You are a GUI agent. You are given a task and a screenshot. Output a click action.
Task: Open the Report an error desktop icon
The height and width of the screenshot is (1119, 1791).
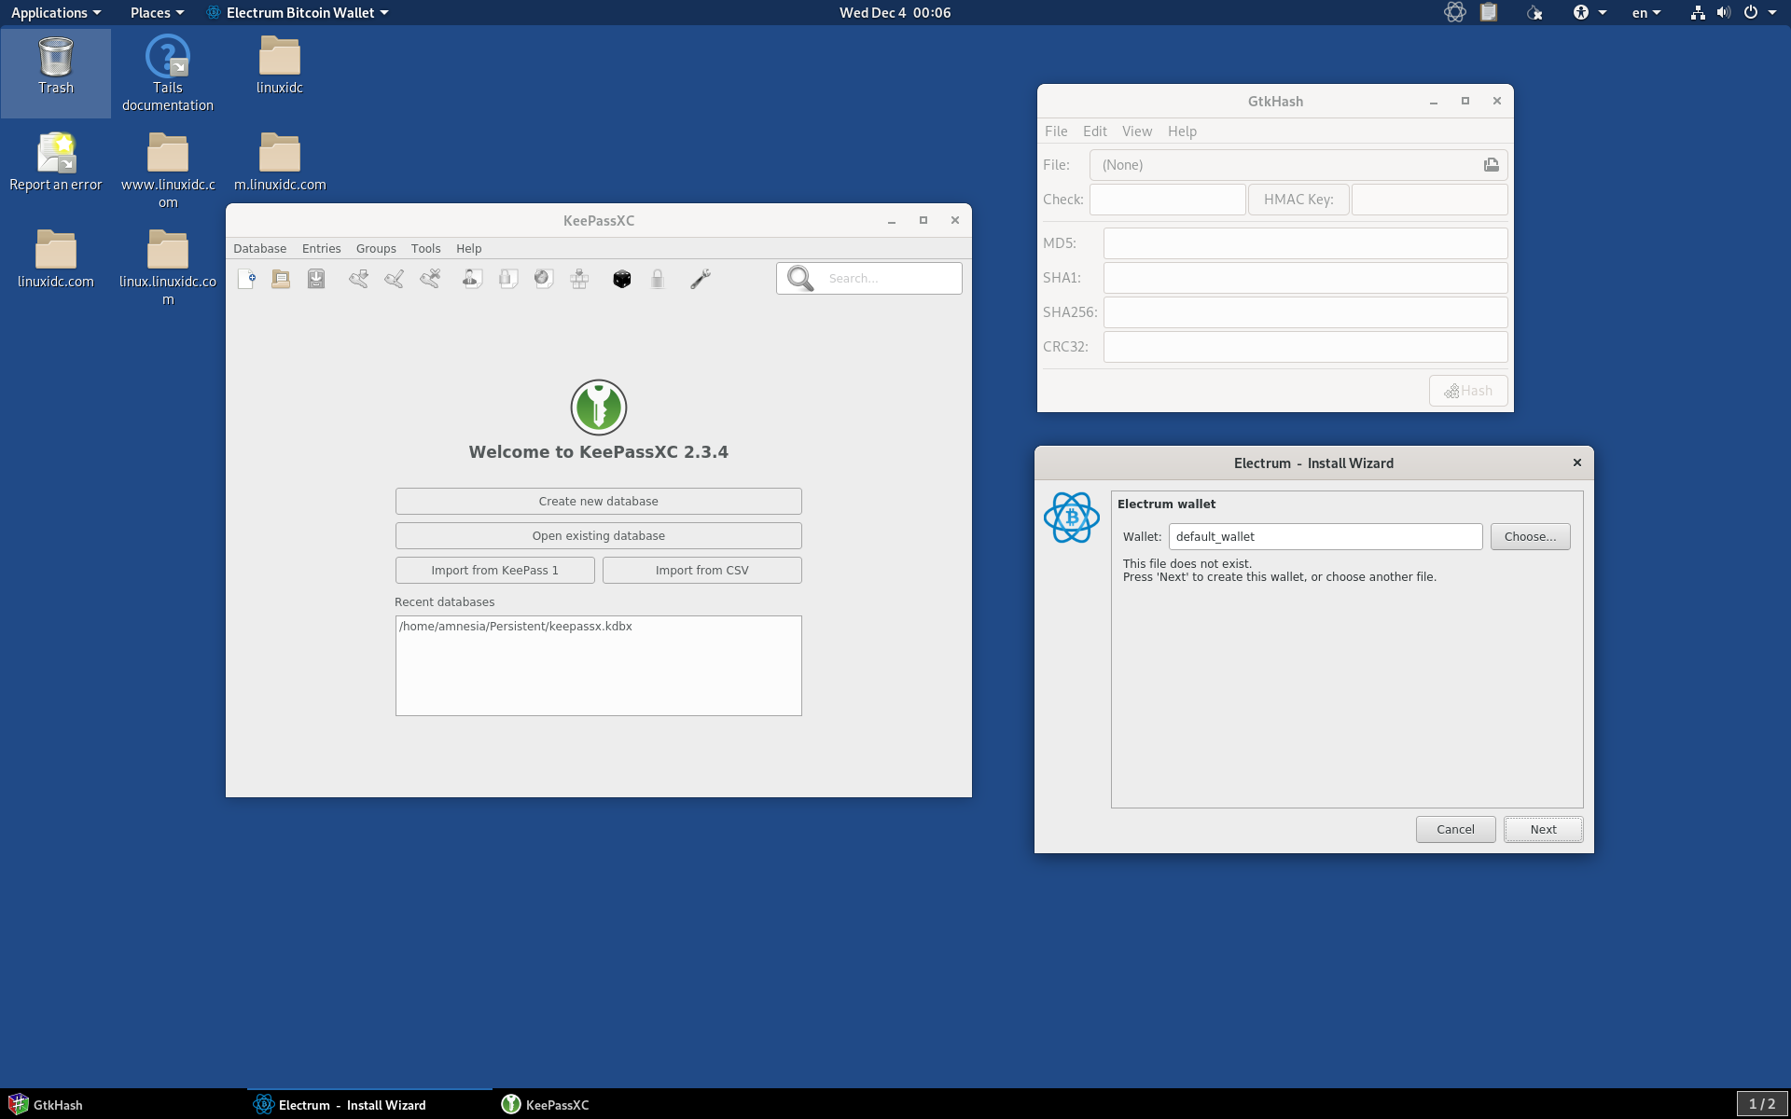pyautogui.click(x=56, y=162)
